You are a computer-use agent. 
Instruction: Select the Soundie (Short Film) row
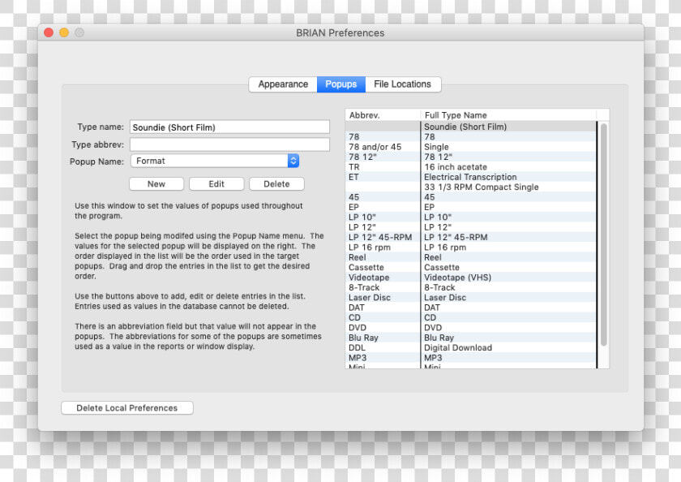coord(471,127)
